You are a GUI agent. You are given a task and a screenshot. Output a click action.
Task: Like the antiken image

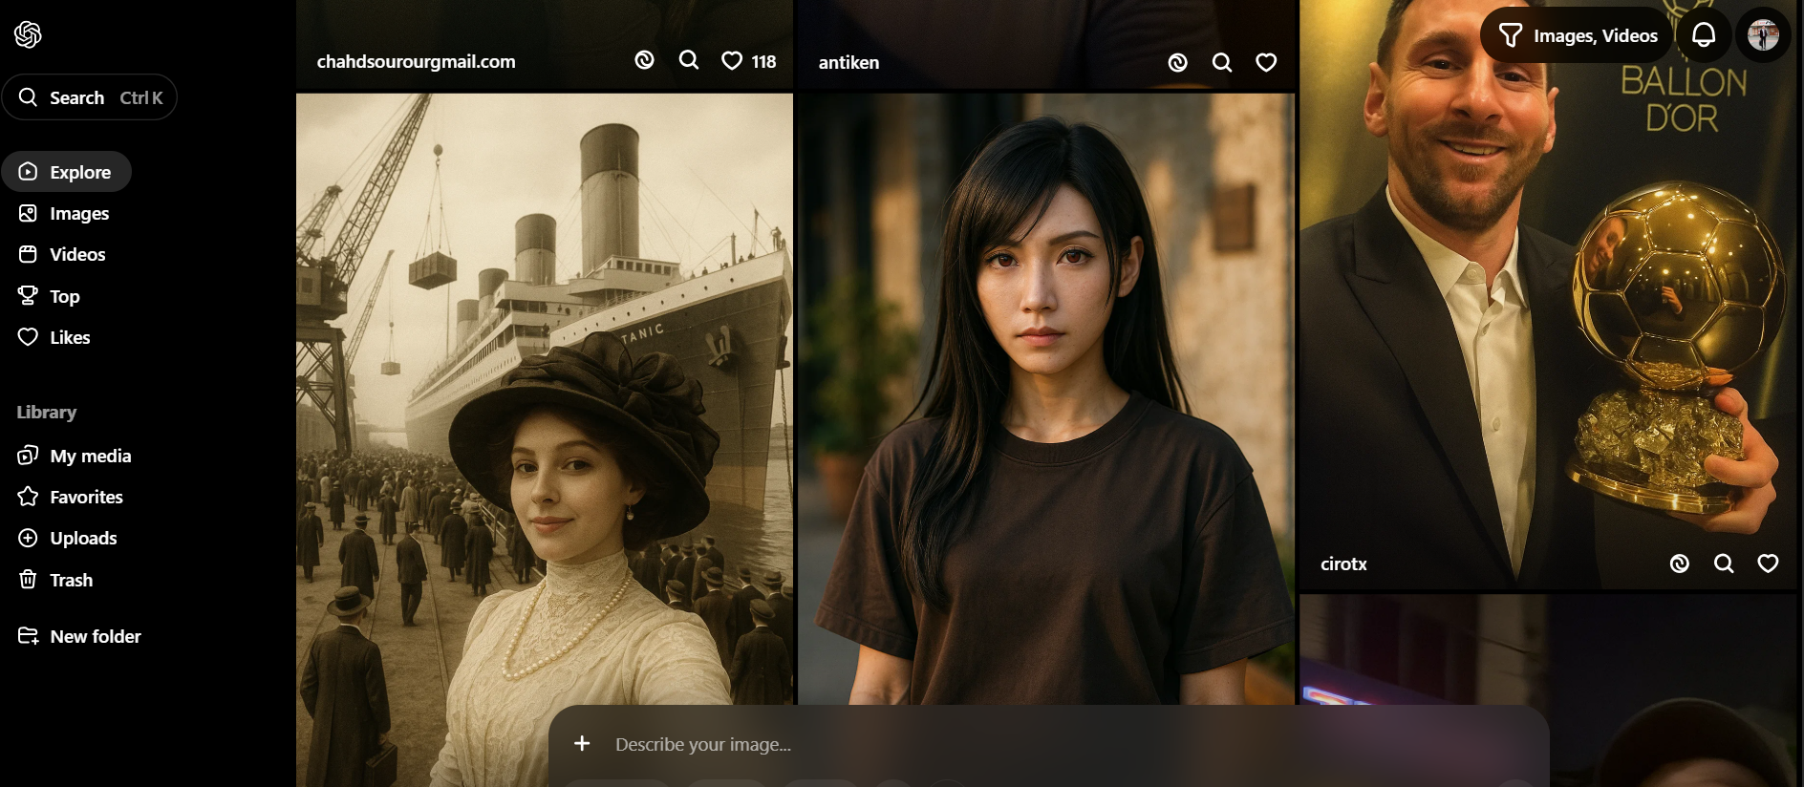1266,62
